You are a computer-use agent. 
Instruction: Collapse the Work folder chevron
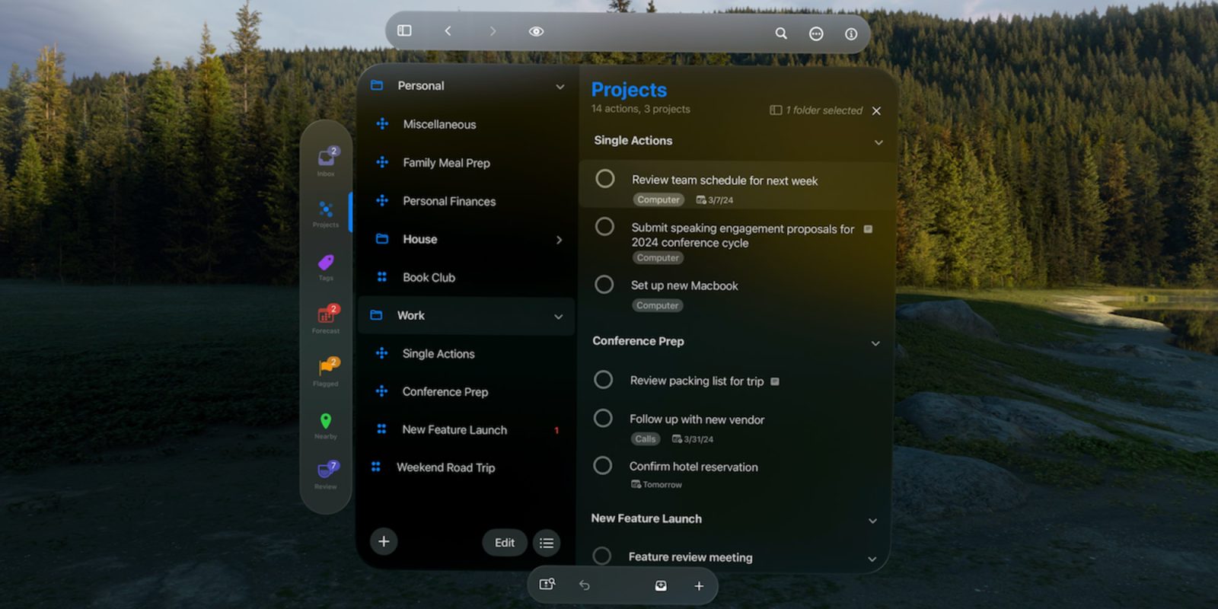559,317
